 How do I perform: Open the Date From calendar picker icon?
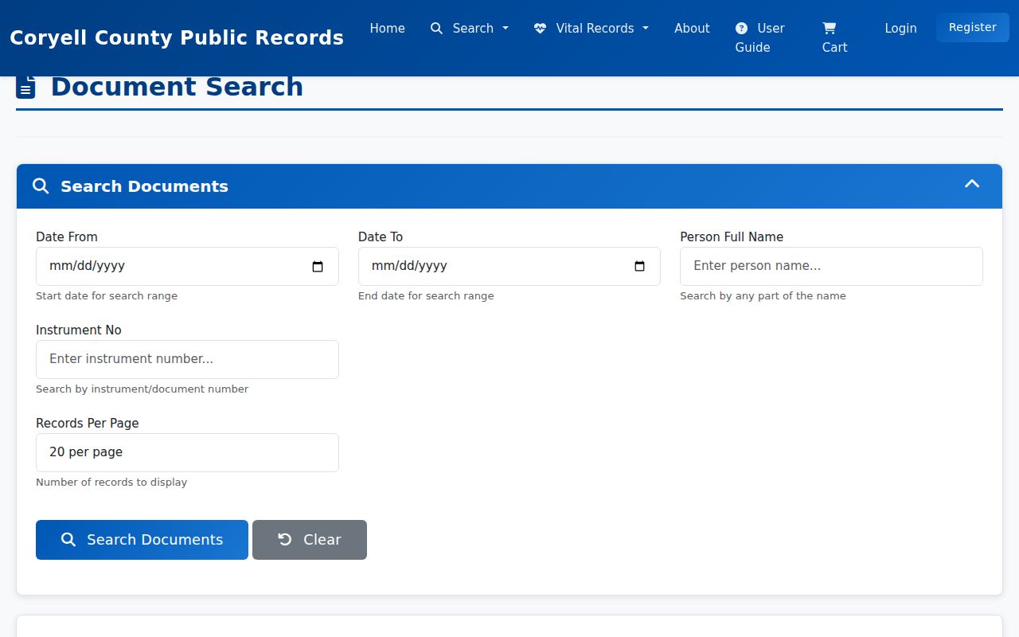pos(318,266)
